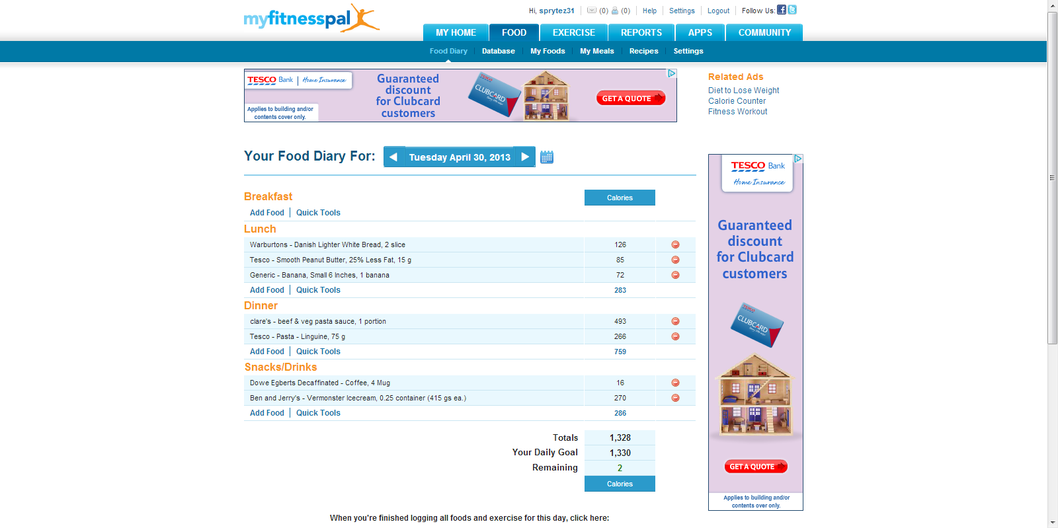Click Add Food under Lunch
Viewport: 1058px width, 528px height.
pyautogui.click(x=267, y=290)
